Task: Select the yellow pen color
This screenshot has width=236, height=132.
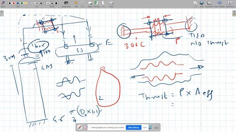Action: click(x=26, y=3)
